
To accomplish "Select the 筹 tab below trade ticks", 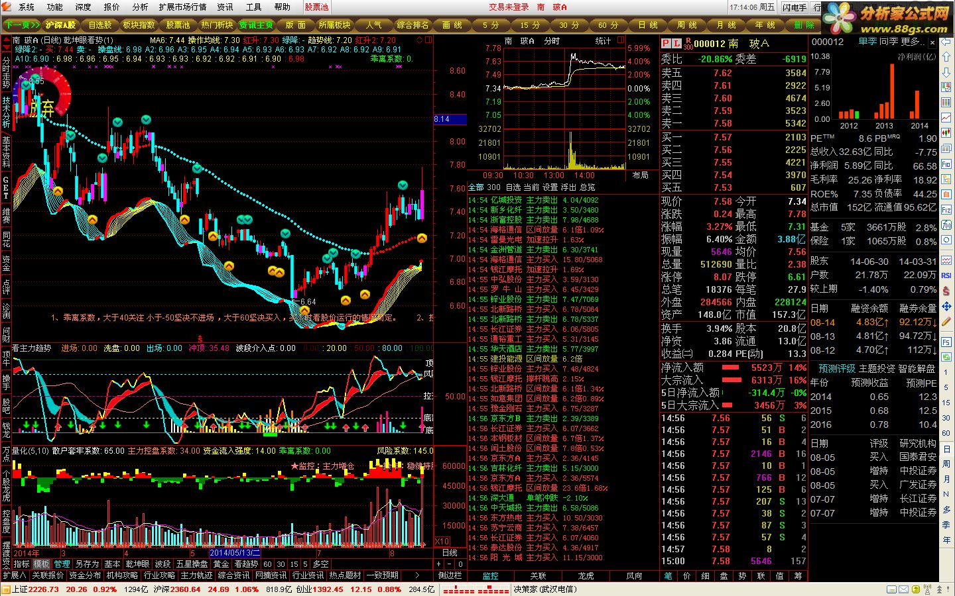I will (798, 576).
